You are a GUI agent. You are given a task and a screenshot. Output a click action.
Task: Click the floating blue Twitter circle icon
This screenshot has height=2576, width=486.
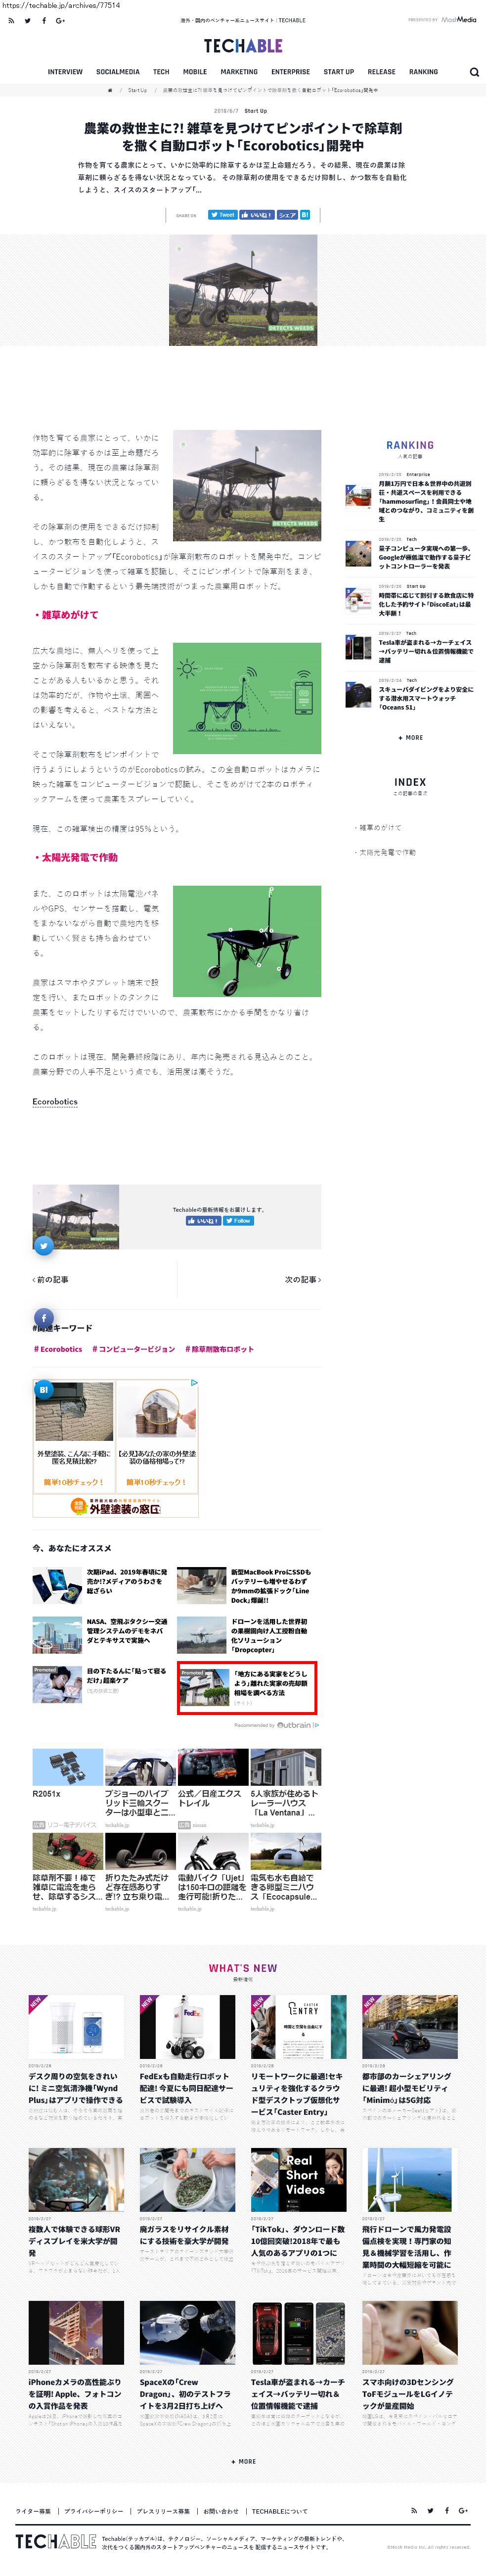pos(44,1246)
